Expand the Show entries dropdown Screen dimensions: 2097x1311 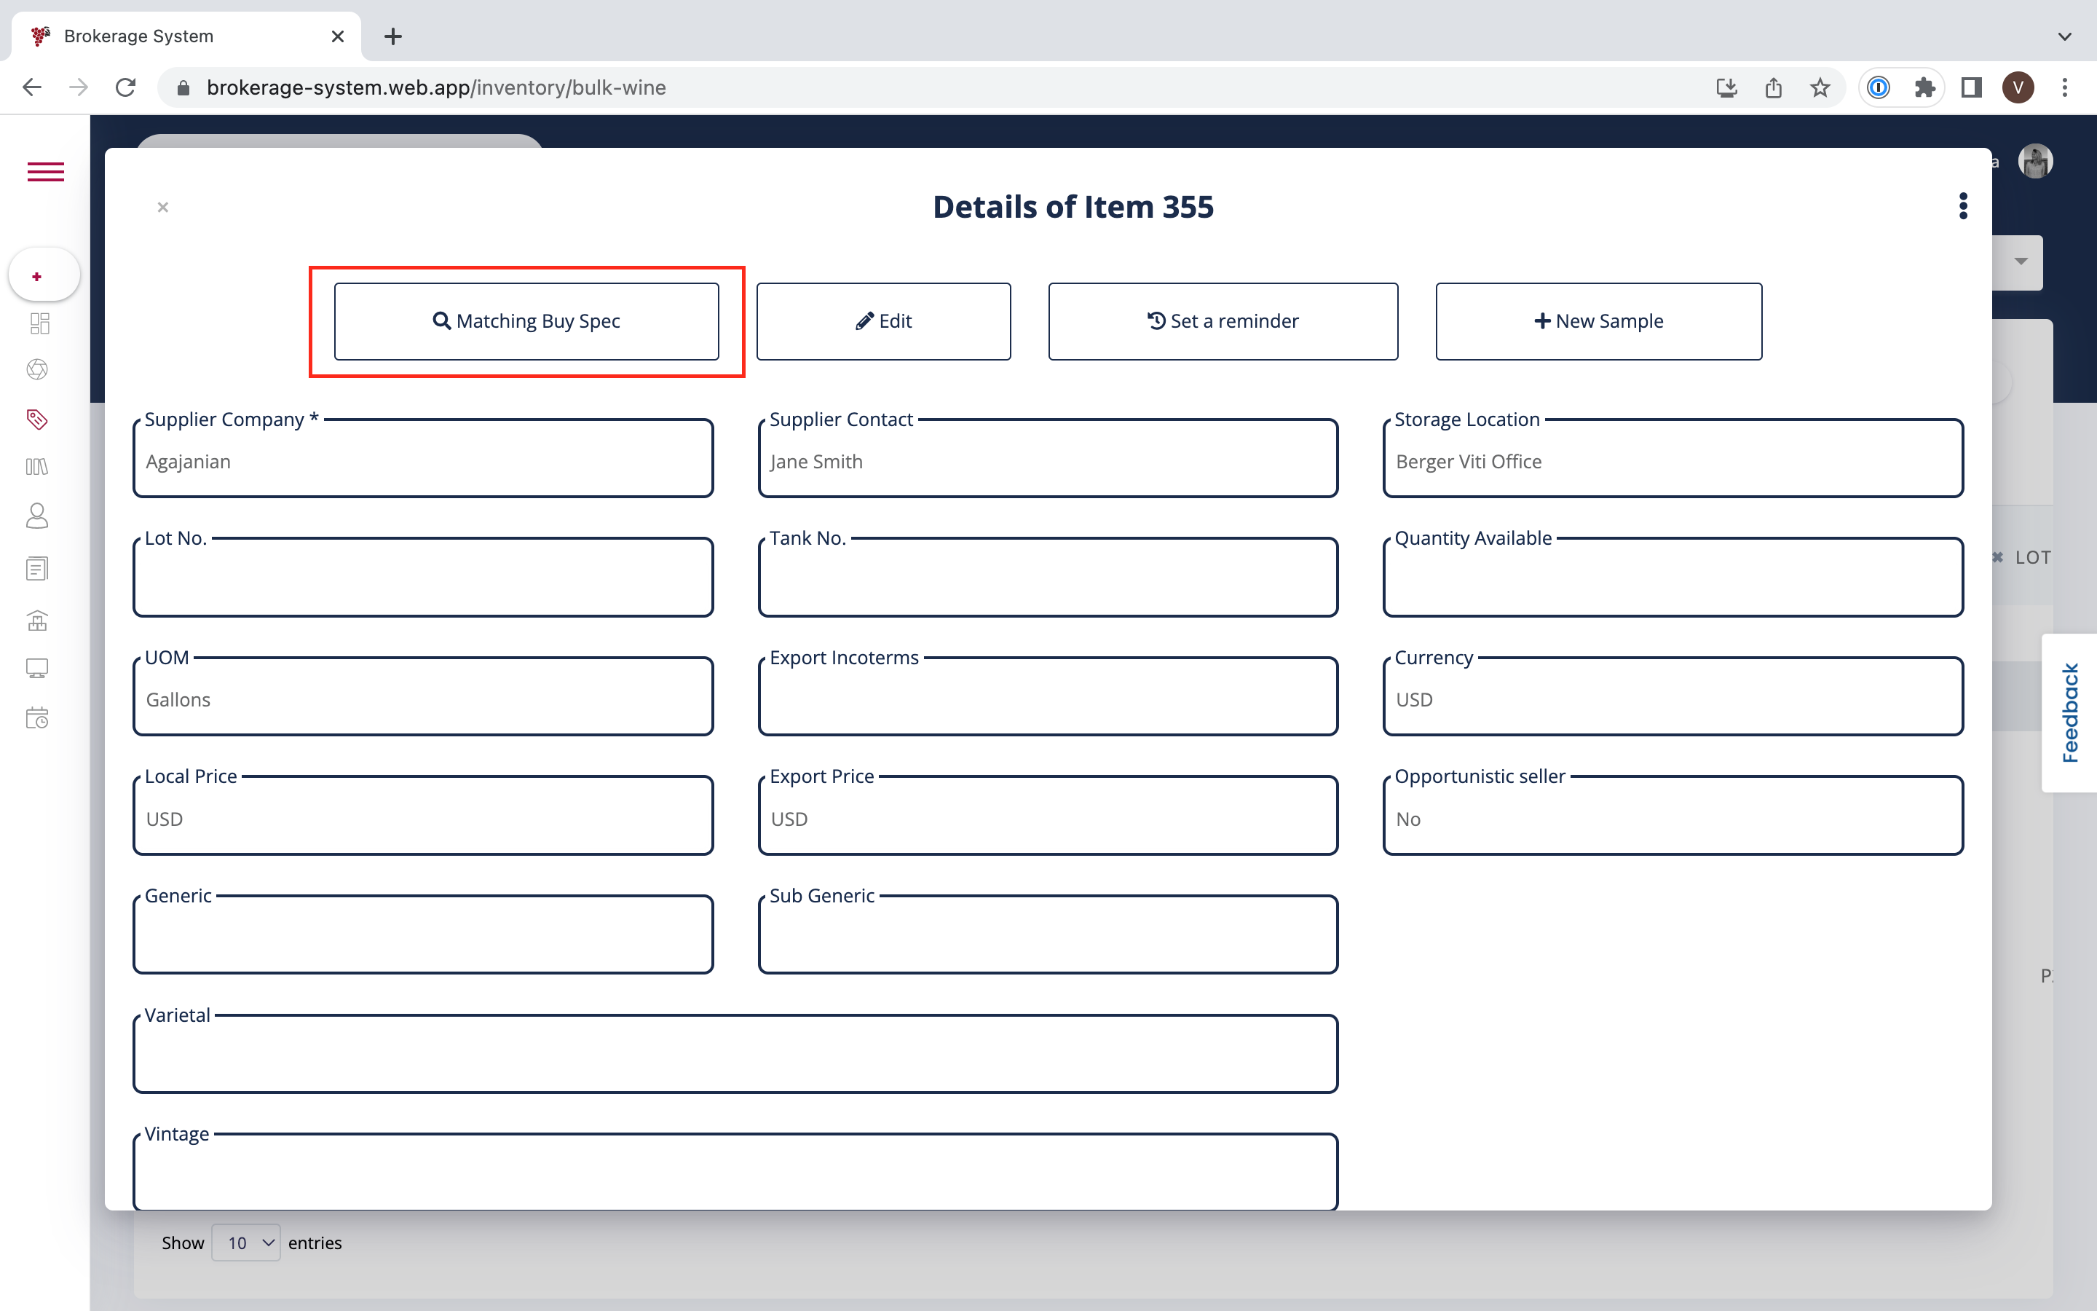pos(246,1243)
